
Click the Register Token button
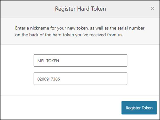(x=139, y=108)
